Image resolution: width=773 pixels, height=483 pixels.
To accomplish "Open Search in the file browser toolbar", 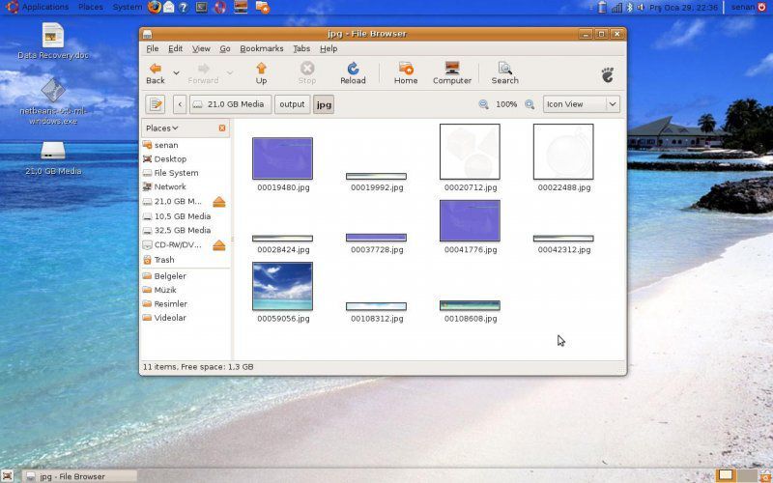I will pyautogui.click(x=504, y=72).
